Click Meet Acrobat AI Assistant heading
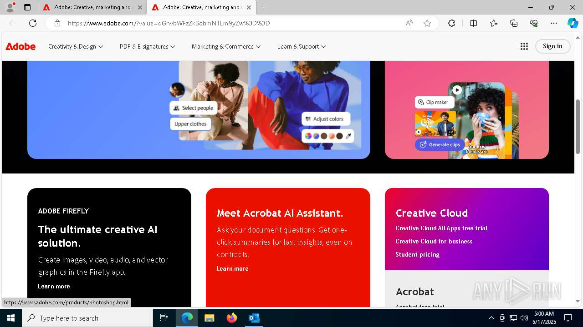This screenshot has width=583, height=327. coord(280,213)
